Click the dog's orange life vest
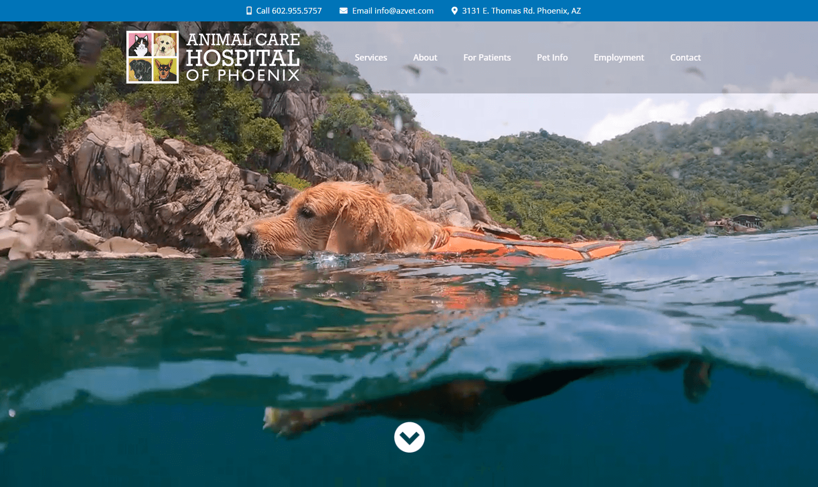818x487 pixels. [x=522, y=245]
